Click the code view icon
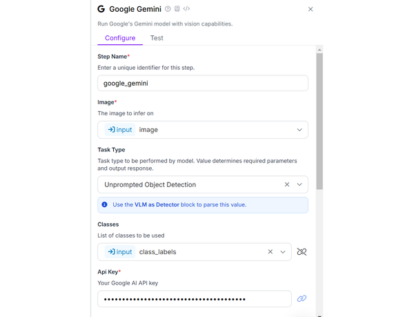This screenshot has height=317, width=414. (x=187, y=9)
